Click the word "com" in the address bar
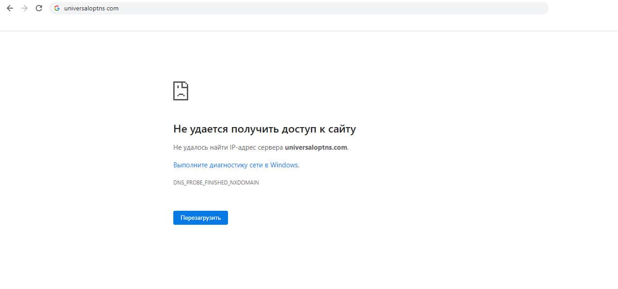Viewport: 618px width, 289px height. (113, 8)
